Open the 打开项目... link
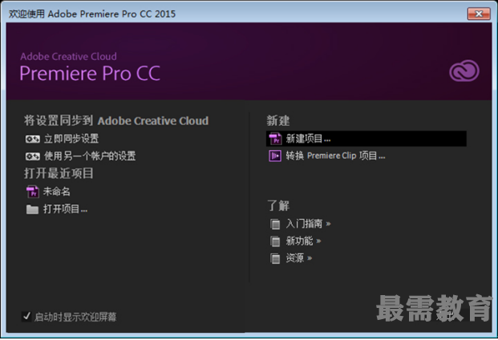Viewport: 498px width, 340px height. coord(65,209)
